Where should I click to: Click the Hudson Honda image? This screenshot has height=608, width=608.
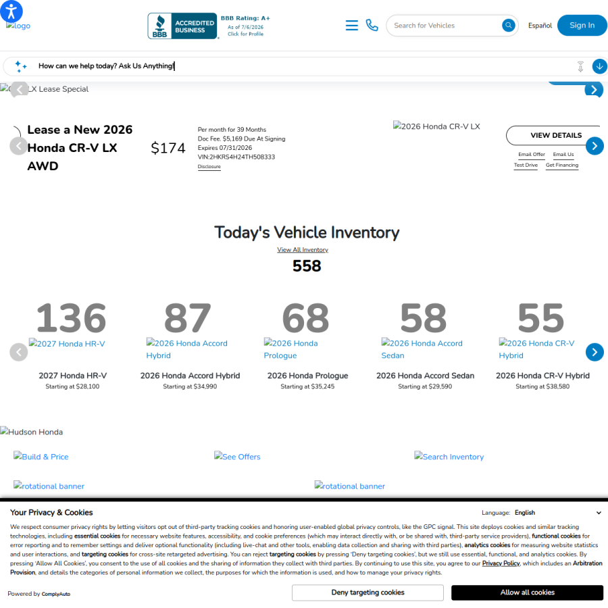pyautogui.click(x=31, y=432)
